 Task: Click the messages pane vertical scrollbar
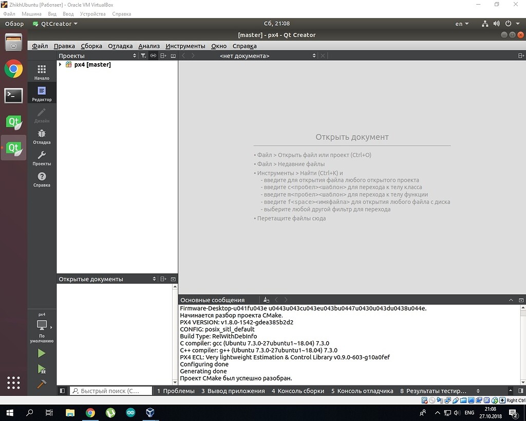523,345
